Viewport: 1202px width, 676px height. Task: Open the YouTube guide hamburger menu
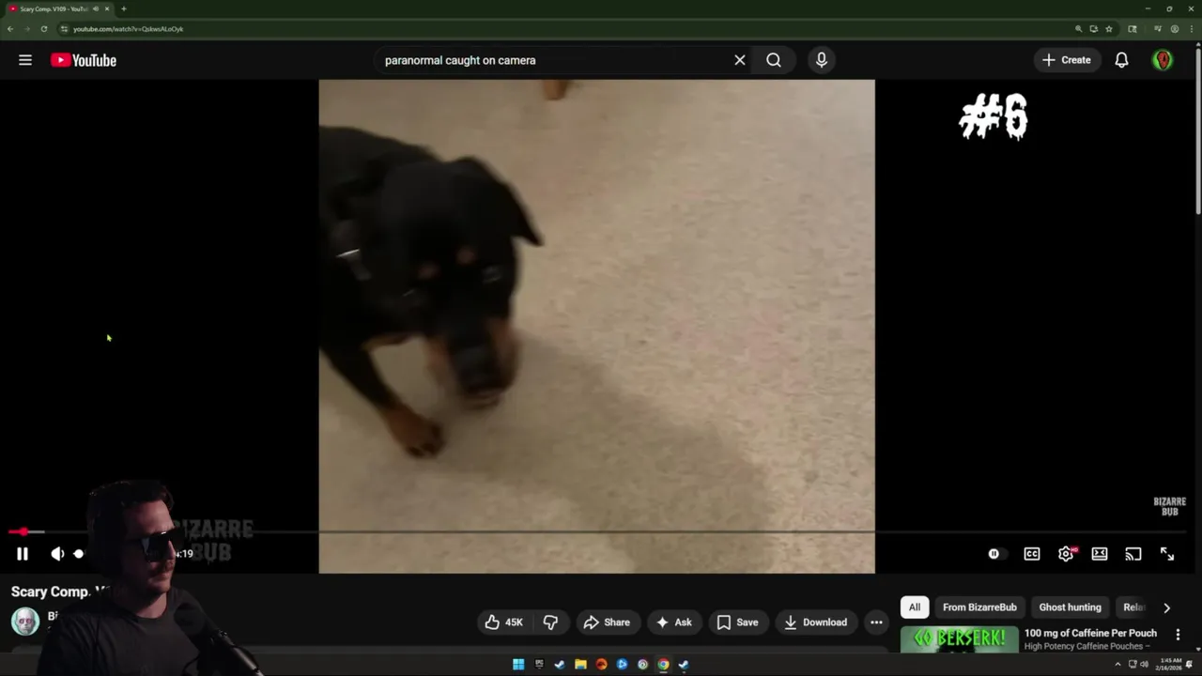coord(25,60)
